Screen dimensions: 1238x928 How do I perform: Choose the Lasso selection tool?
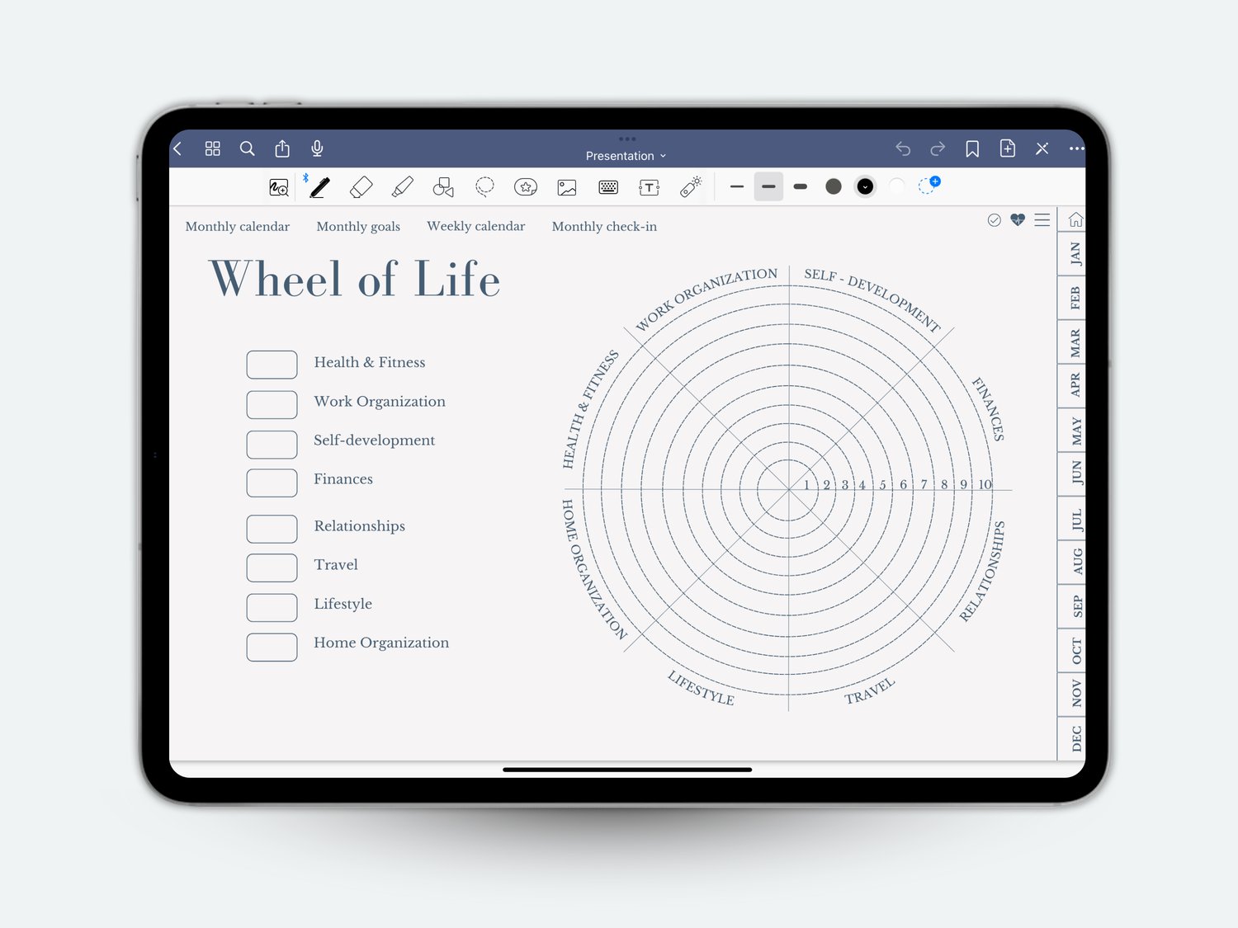(x=484, y=187)
